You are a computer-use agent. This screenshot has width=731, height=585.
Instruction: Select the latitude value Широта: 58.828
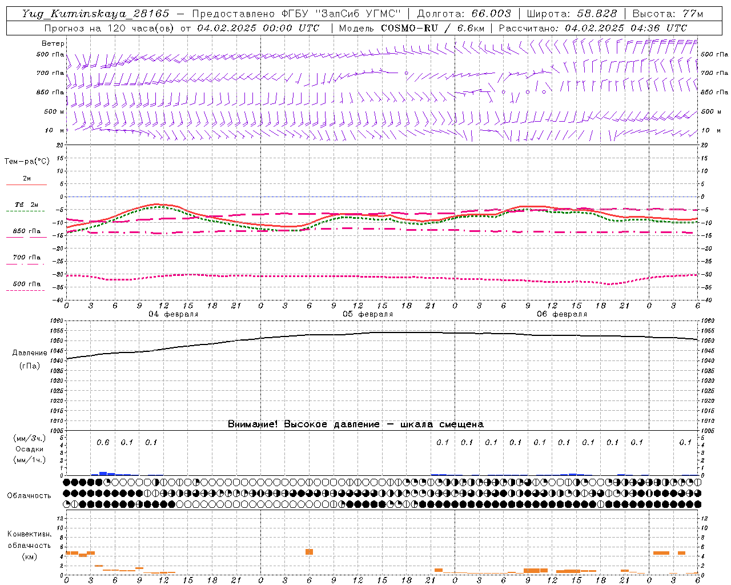coord(572,14)
